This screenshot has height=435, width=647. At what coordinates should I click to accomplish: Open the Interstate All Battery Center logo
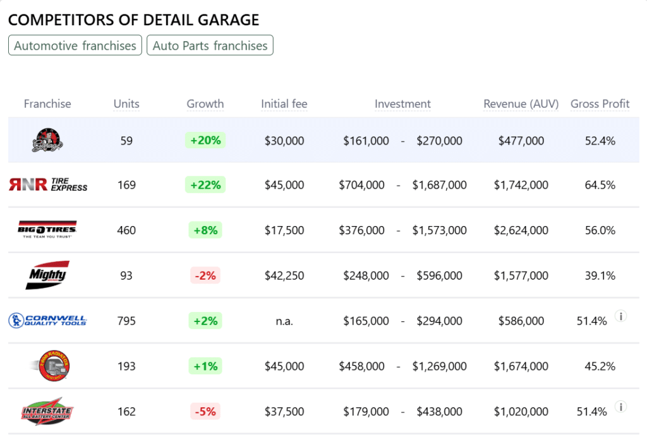tap(47, 411)
